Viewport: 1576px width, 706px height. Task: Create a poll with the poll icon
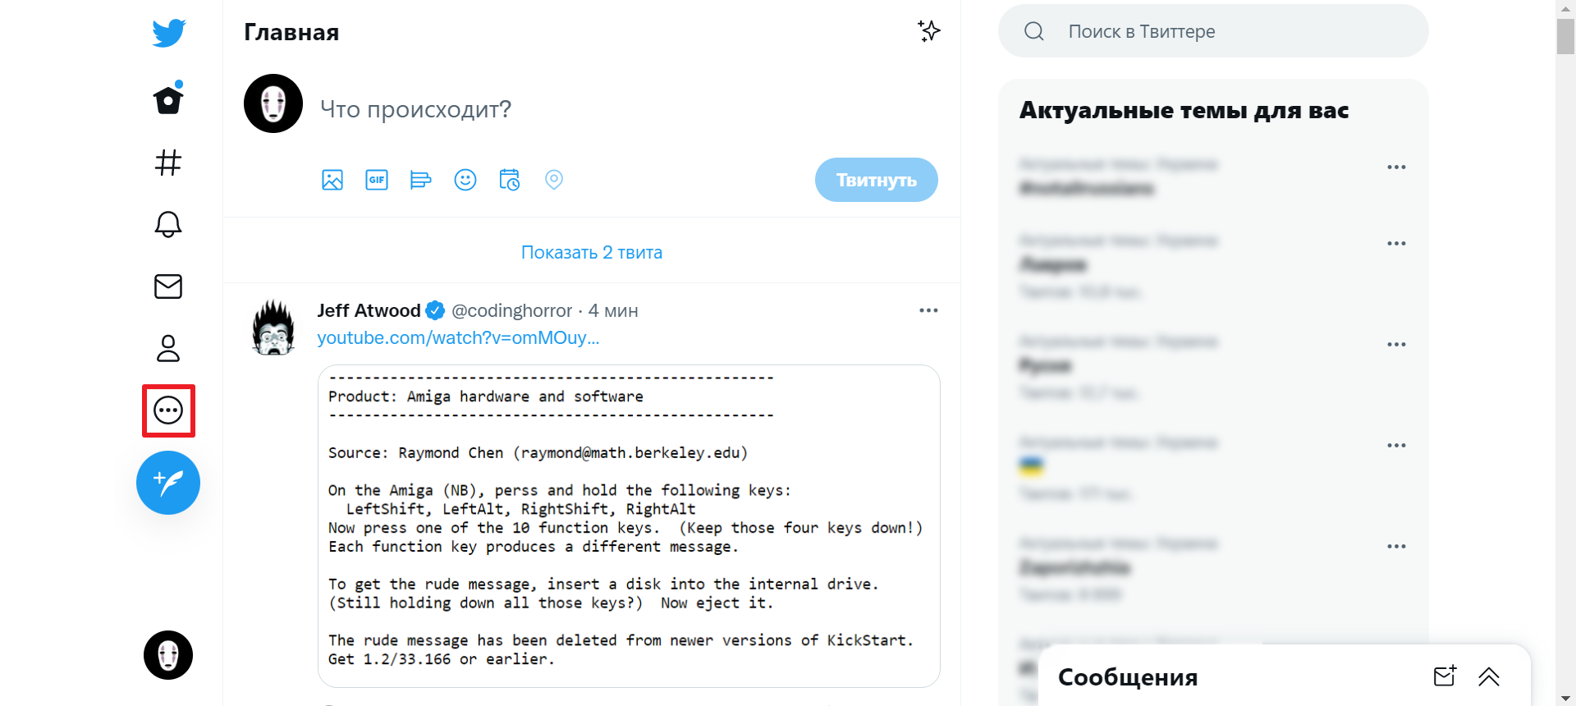point(420,180)
